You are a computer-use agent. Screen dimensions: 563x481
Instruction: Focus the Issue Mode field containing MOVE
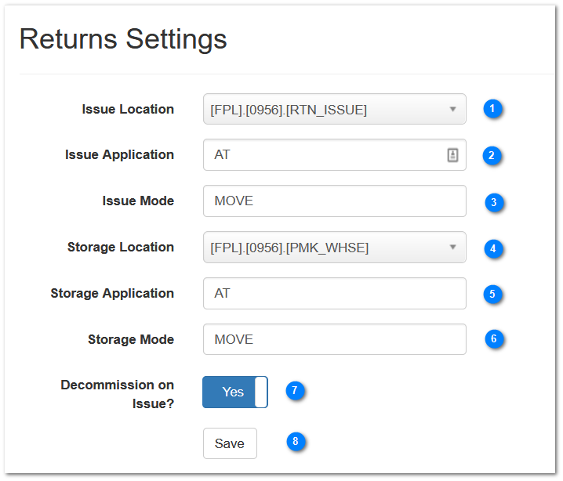tap(335, 201)
